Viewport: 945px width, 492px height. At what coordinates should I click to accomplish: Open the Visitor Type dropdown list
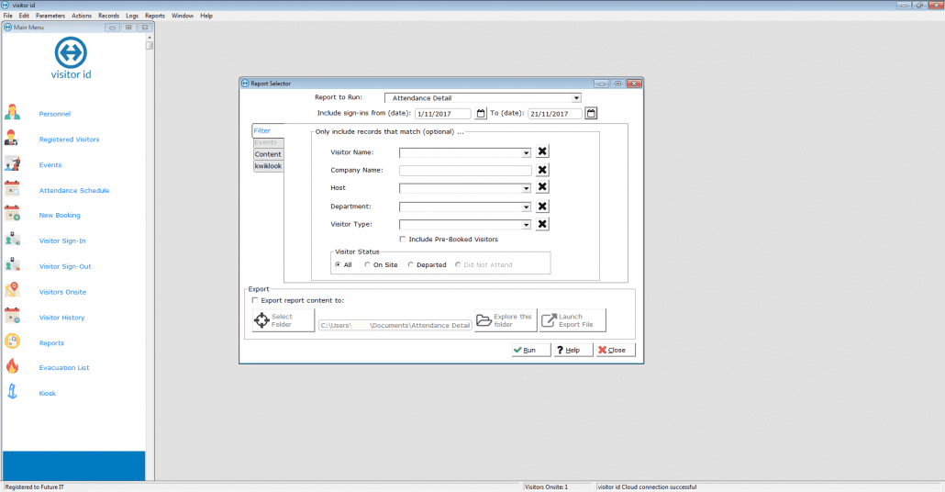527,224
